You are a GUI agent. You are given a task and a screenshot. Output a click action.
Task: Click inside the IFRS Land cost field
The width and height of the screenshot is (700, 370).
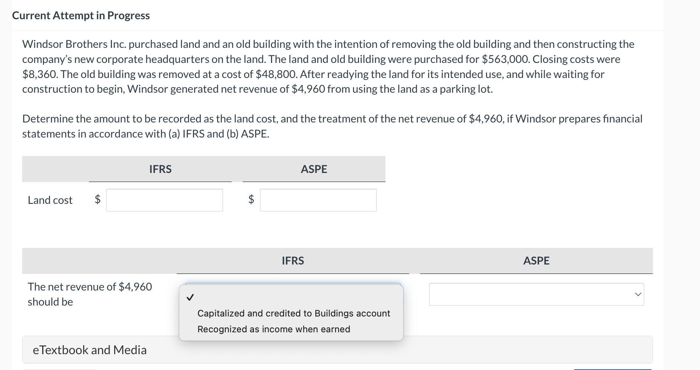click(x=164, y=200)
